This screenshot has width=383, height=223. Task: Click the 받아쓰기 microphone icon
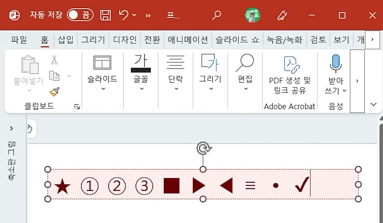point(336,63)
